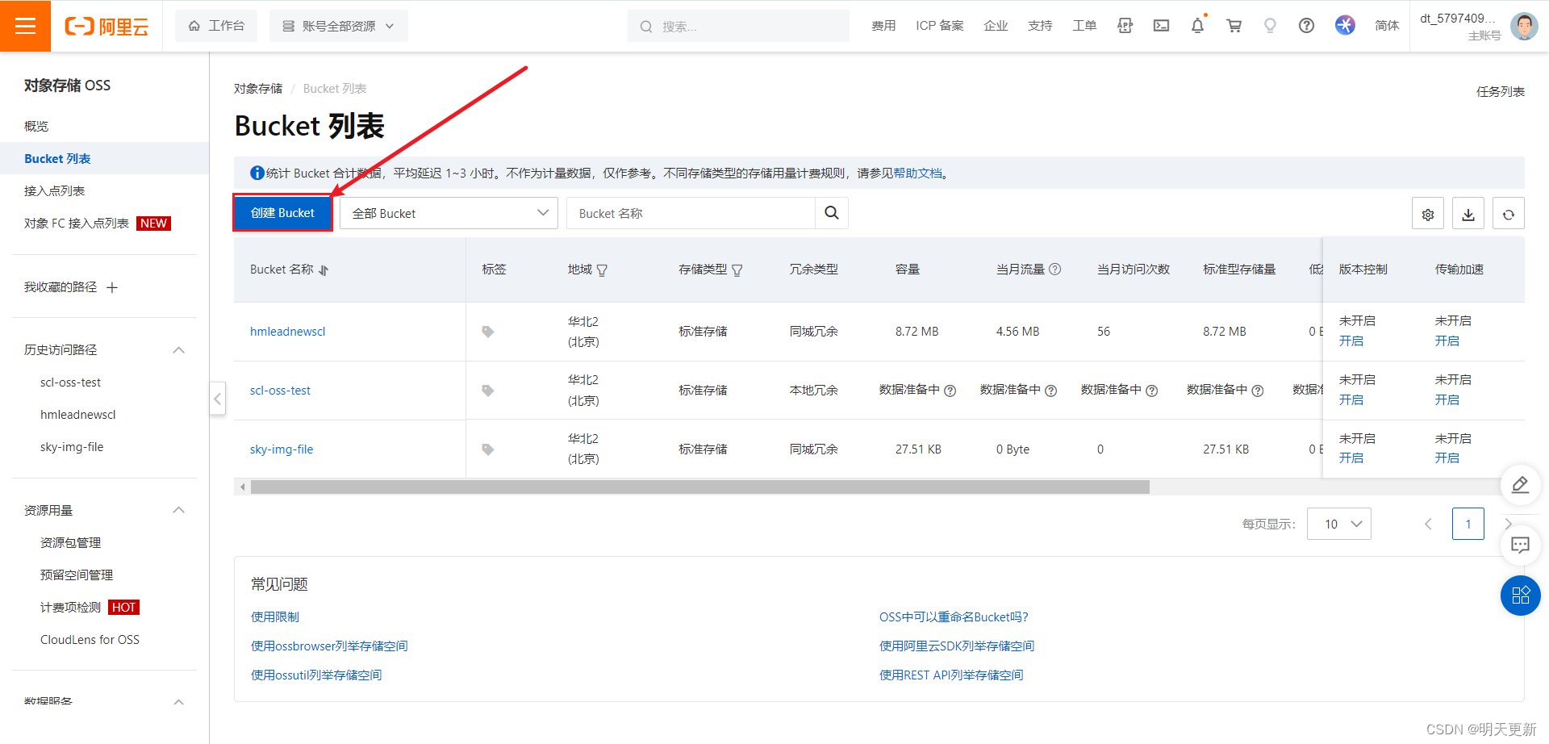Launch Cloud Shell terminal icon
Viewport: 1549px width, 744px height.
tap(1161, 26)
